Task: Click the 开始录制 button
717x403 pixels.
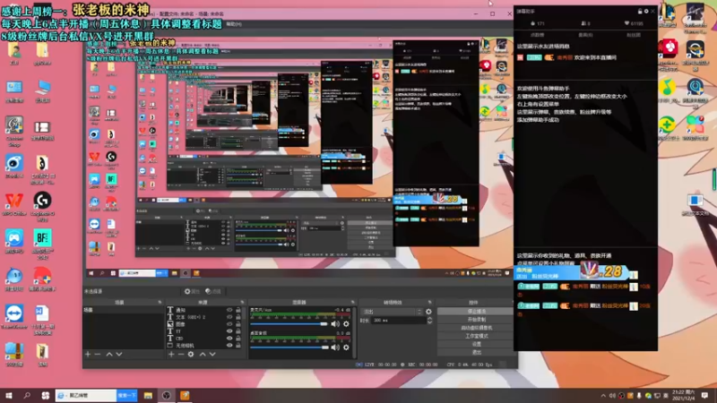Action: [x=476, y=320]
